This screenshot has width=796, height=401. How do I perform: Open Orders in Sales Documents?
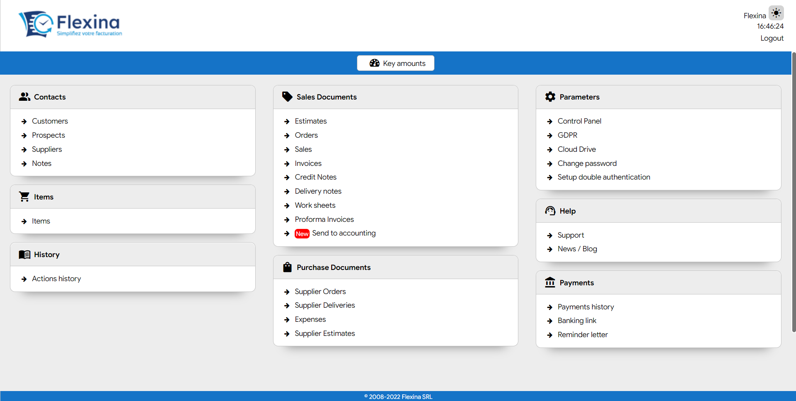click(x=306, y=135)
